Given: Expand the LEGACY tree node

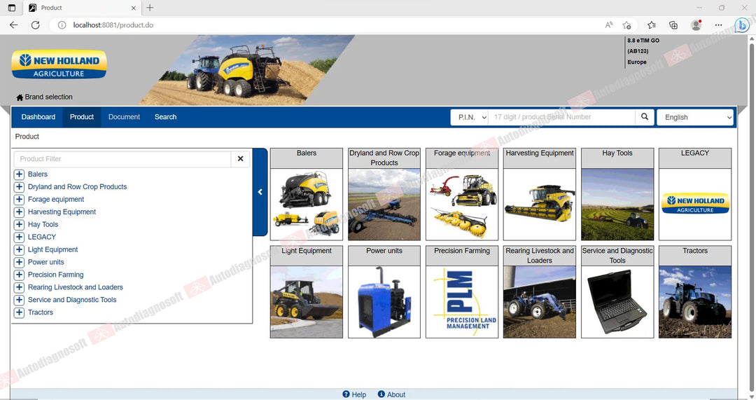Looking at the screenshot, I should 19,237.
